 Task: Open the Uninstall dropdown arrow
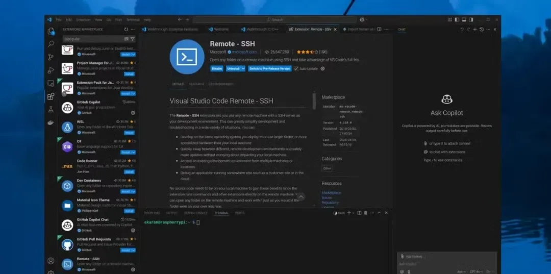243,69
